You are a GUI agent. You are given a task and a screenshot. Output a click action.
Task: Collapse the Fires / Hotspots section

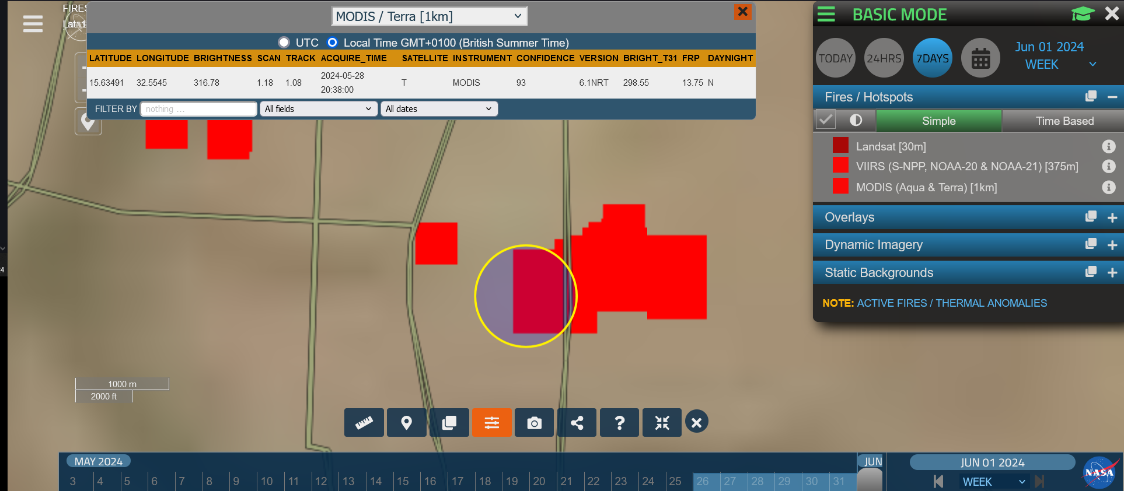(1112, 97)
